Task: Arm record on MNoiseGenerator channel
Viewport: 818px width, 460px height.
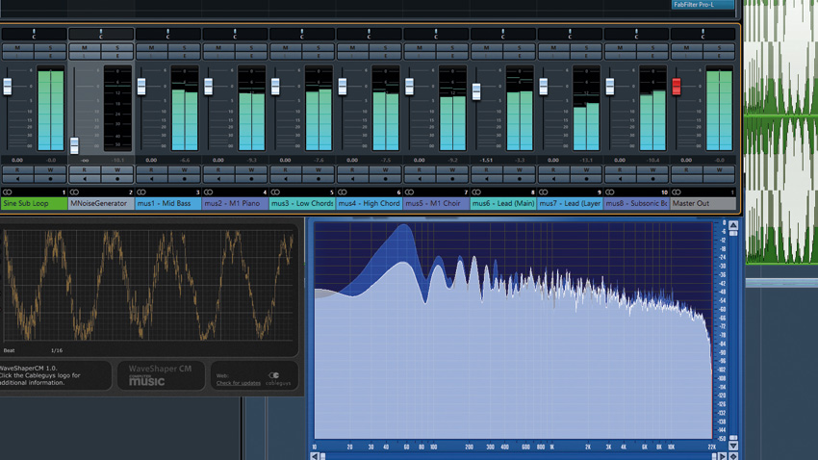Action: [117, 178]
